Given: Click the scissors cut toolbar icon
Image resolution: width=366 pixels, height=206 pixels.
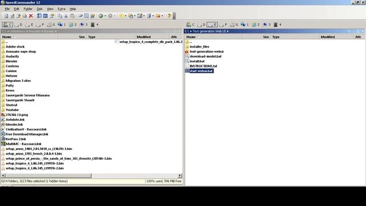Looking at the screenshot, I should tap(66, 16).
